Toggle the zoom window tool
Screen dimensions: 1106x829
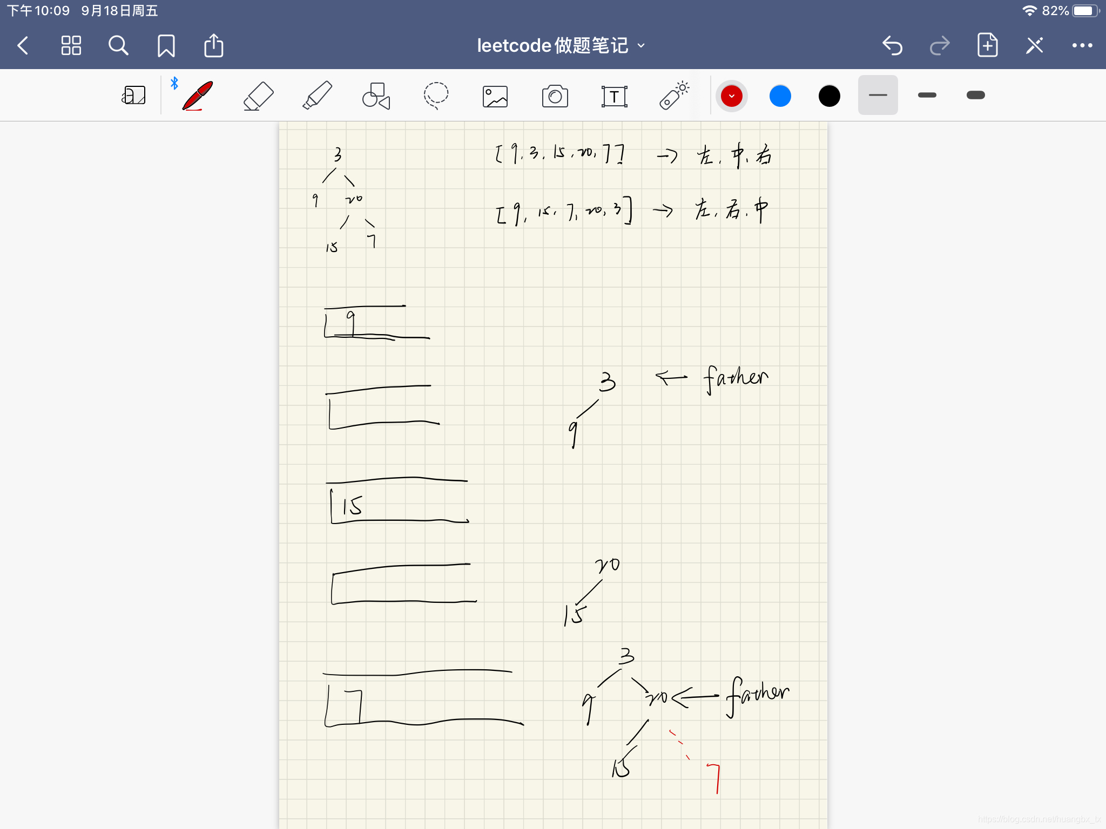[x=133, y=96]
